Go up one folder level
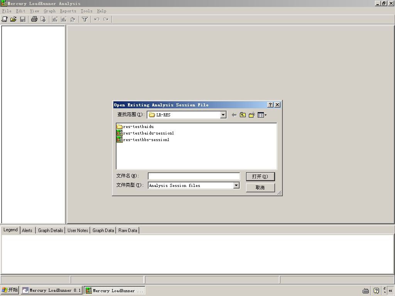The height and width of the screenshot is (296, 395). pos(243,115)
